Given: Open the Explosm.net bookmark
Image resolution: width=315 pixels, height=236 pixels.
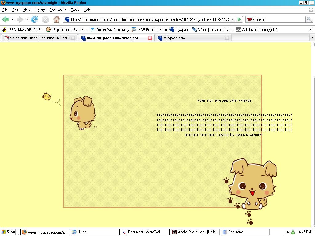Looking at the screenshot, I should [x=67, y=30].
